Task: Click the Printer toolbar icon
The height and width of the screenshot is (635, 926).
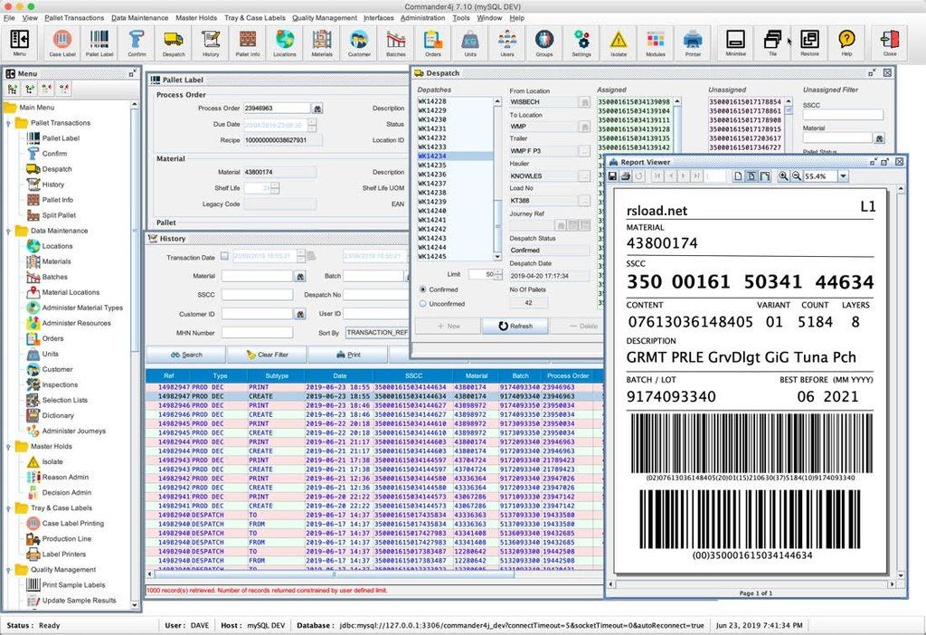Action: pos(692,42)
